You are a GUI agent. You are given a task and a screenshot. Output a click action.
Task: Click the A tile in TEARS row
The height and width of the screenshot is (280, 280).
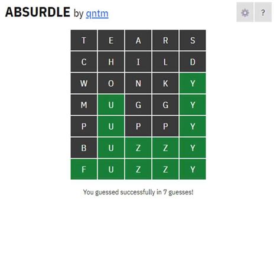(x=138, y=40)
